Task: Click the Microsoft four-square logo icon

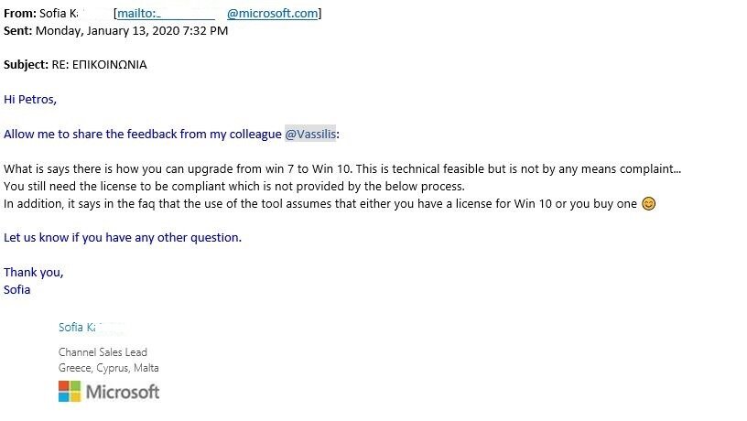Action: (x=70, y=392)
